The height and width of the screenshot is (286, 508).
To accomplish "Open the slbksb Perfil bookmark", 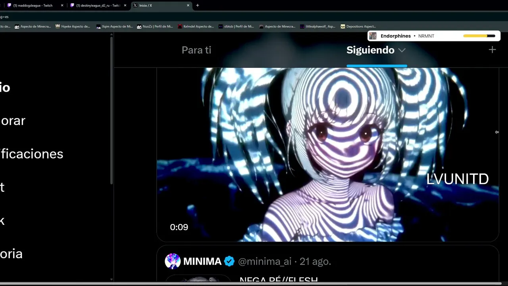I will (x=236, y=27).
